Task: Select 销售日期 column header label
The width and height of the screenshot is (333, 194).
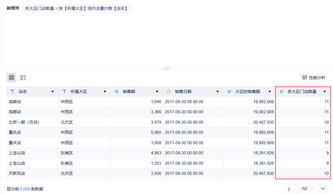Action: click(183, 92)
